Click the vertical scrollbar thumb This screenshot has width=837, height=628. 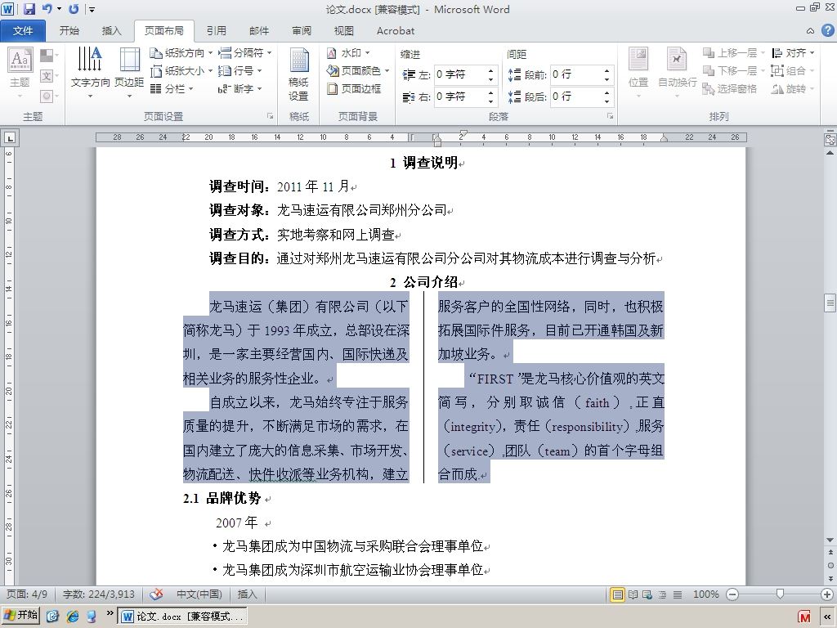pos(830,303)
